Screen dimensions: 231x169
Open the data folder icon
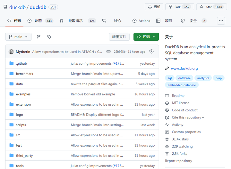tap(12, 84)
